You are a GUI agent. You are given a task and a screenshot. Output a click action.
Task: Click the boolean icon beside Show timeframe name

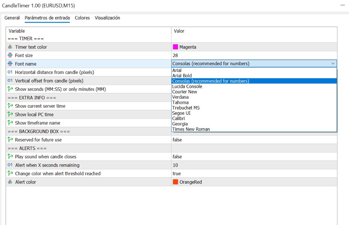click(x=10, y=123)
